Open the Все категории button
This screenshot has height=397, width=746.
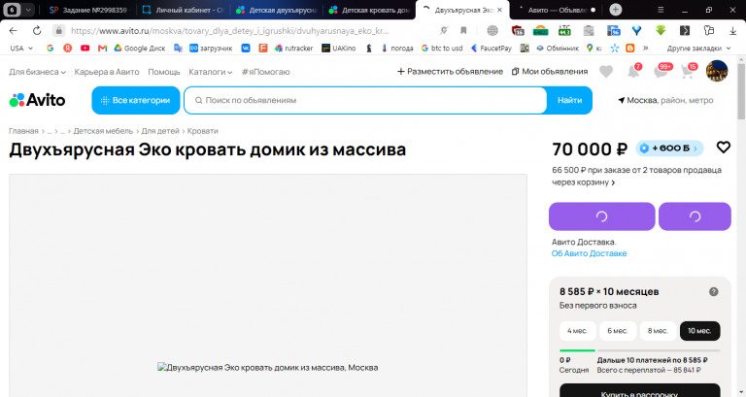click(136, 100)
